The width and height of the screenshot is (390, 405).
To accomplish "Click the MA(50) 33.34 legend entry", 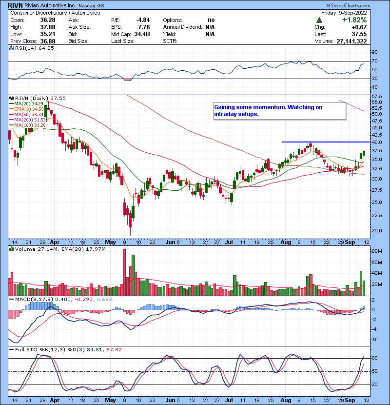I will click(x=26, y=114).
